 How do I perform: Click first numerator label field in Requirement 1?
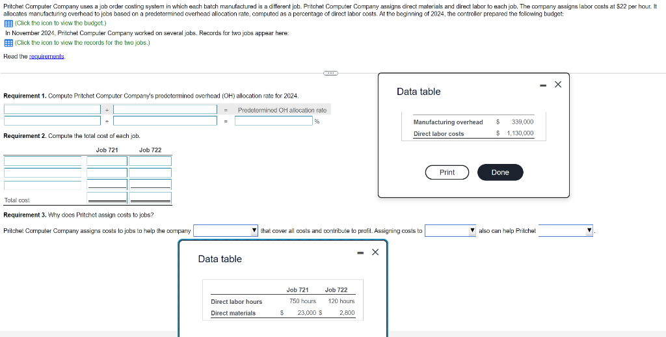(x=52, y=110)
